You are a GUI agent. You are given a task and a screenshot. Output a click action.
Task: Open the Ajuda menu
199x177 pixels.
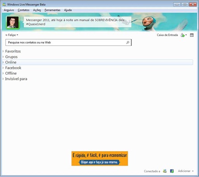click(68, 10)
